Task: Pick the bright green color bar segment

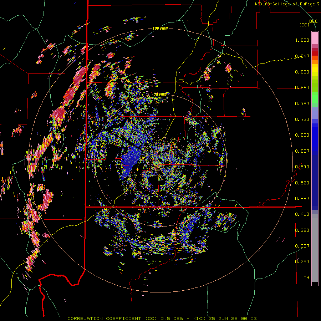Action: click(315, 98)
